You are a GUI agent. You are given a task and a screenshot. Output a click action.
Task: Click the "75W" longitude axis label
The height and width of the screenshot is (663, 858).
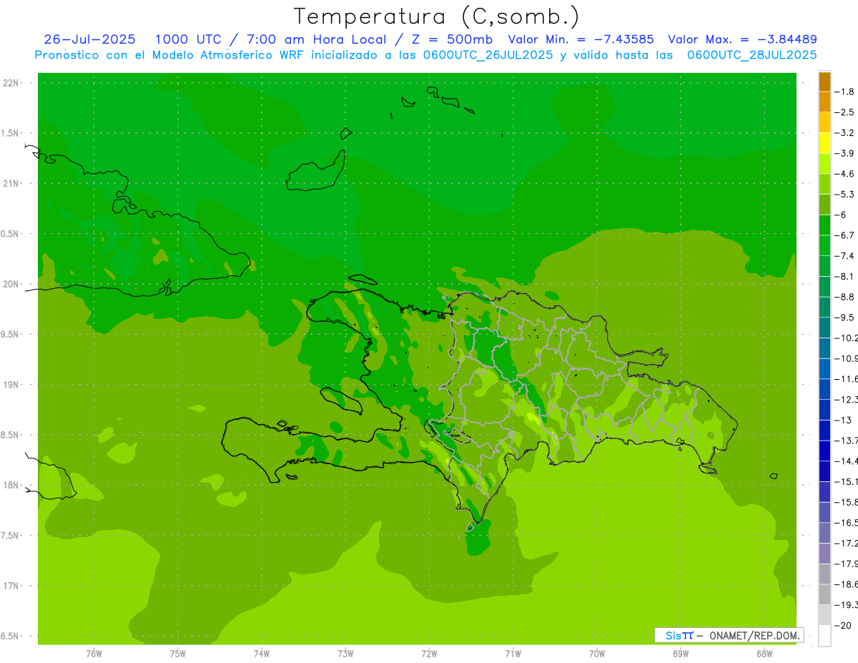178,654
